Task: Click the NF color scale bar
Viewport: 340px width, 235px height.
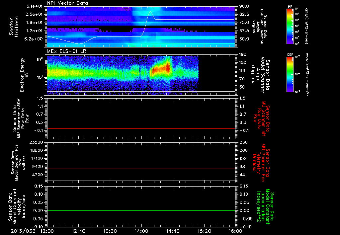Action: click(290, 26)
